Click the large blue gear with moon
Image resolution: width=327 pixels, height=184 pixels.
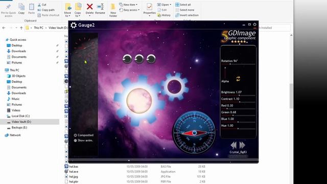139,101
